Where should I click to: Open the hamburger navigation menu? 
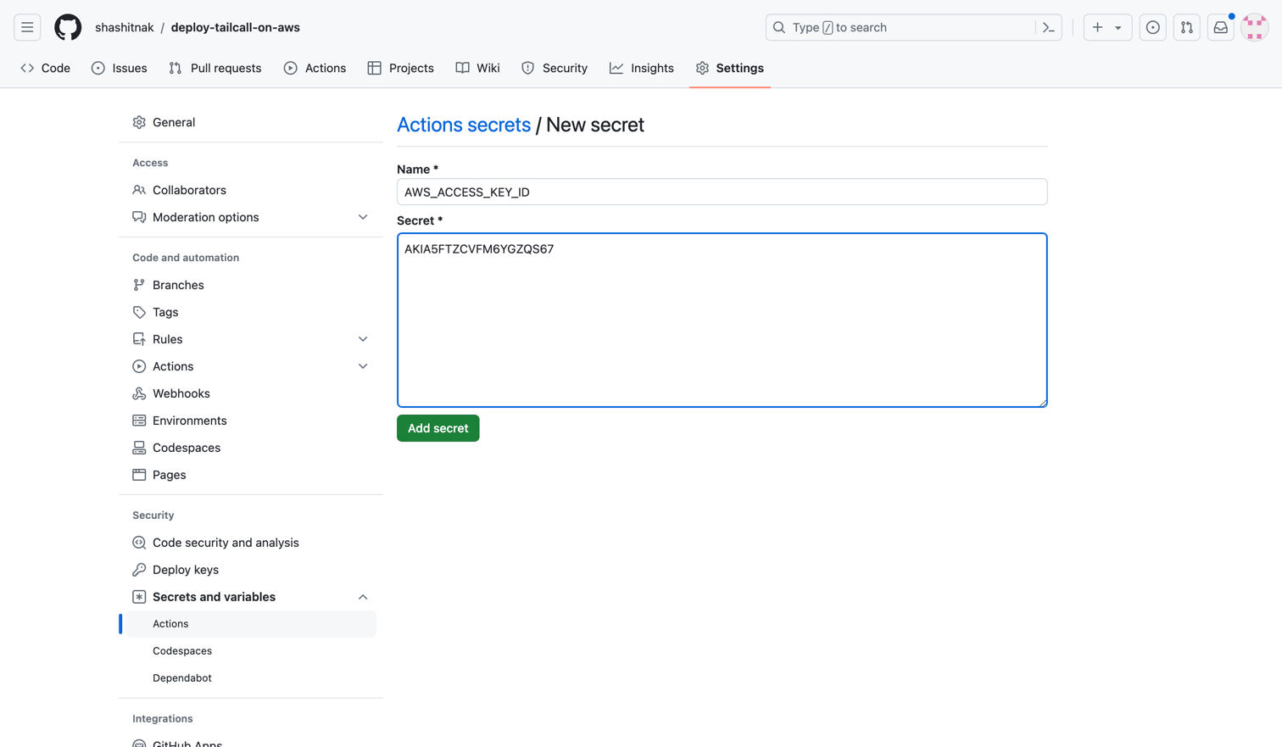coord(27,27)
